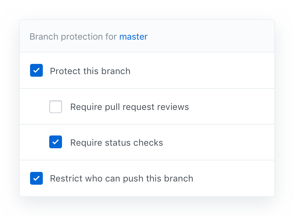Select the Branch protection title row
The height and width of the screenshot is (216, 294).
click(147, 37)
